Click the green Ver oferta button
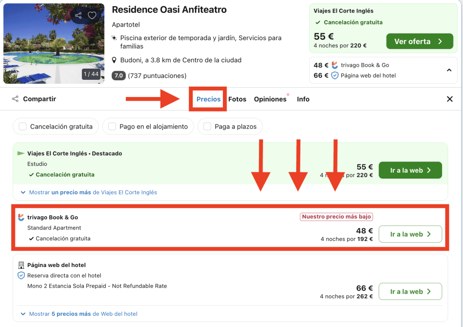 (419, 41)
